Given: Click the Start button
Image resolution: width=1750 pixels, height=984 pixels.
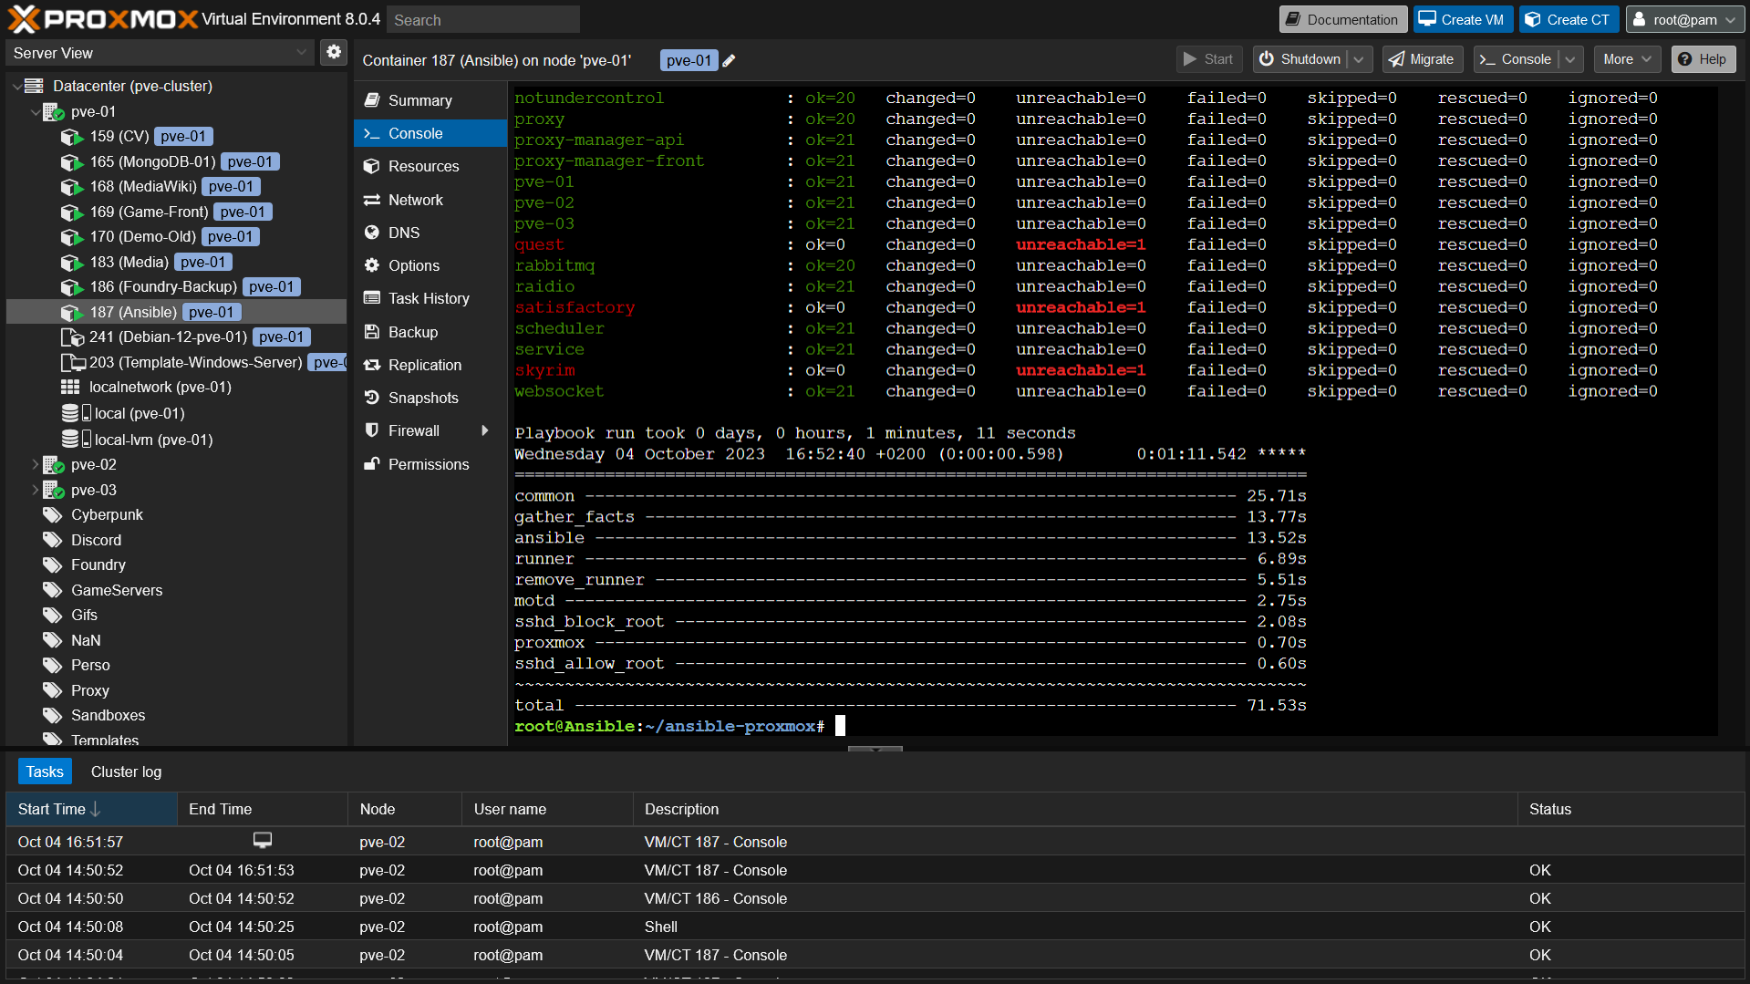Looking at the screenshot, I should [1208, 59].
